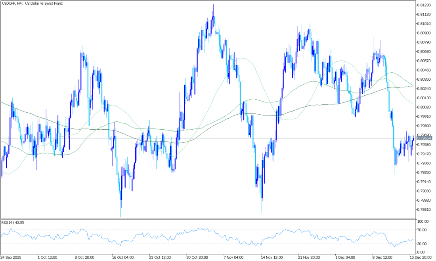Click the RSI 70.00 level label
Screen dimensions: 436x261
pyautogui.click(x=423, y=230)
